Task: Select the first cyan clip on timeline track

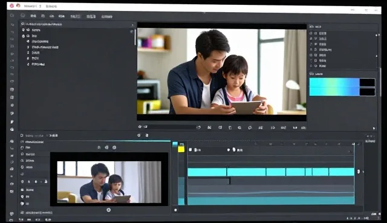Action: pyautogui.click(x=207, y=172)
